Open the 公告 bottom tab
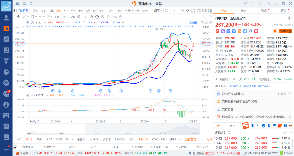Viewport: 294px width, 156px height. [94, 147]
